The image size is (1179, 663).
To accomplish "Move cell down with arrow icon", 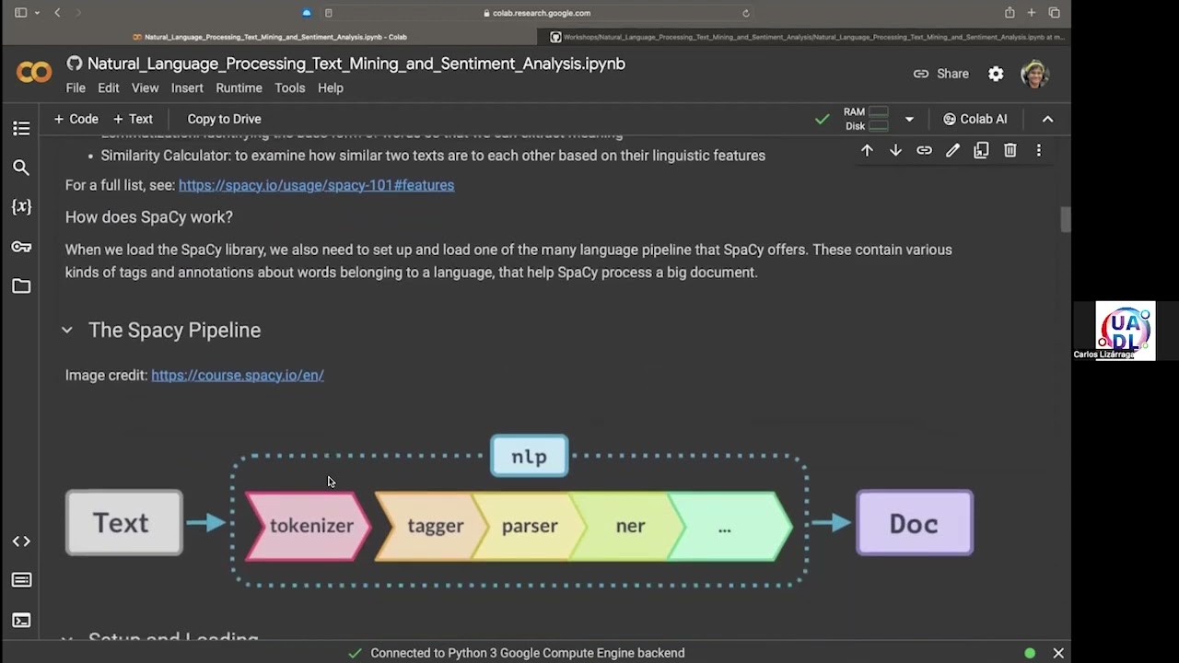I will click(x=895, y=150).
